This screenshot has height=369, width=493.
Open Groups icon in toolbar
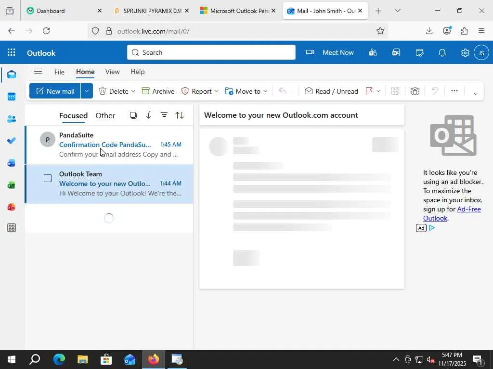point(415,91)
